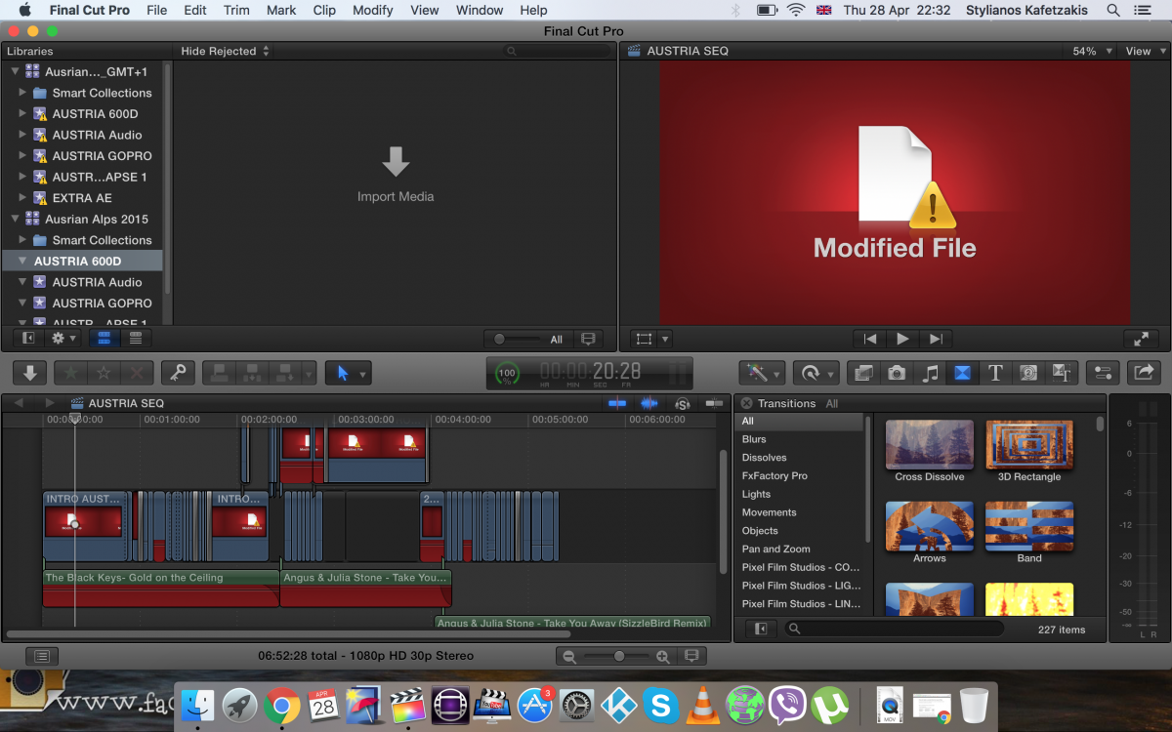Adjust the timeline zoom slider
Image resolution: width=1172 pixels, height=732 pixels.
pos(619,656)
